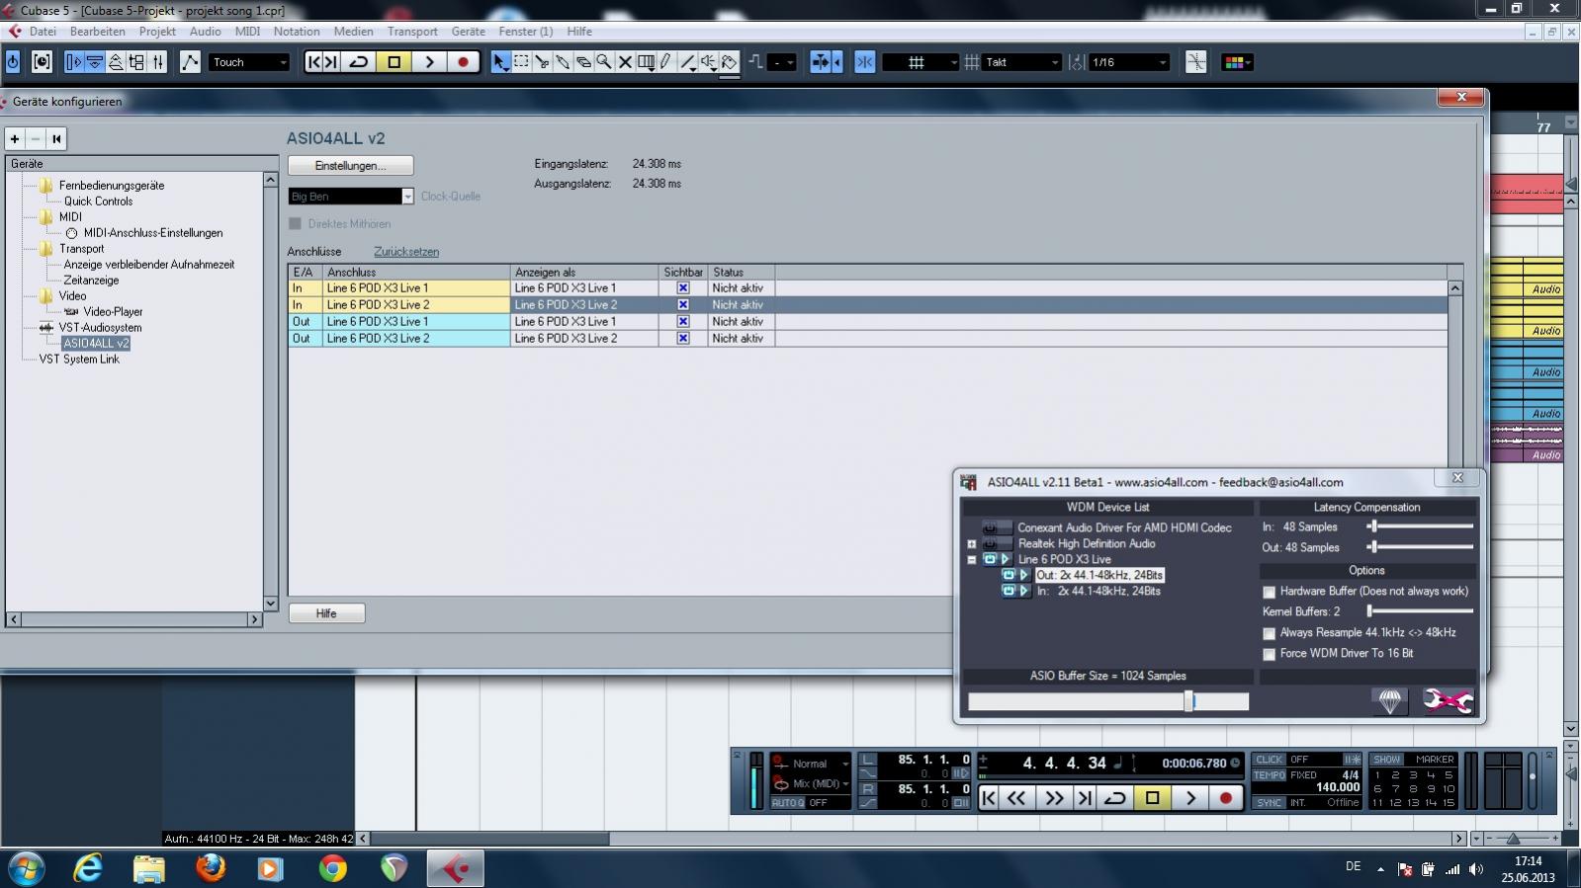
Task: Toggle Out: 2x 44.1-48kHz channel power
Action: pos(1009,575)
